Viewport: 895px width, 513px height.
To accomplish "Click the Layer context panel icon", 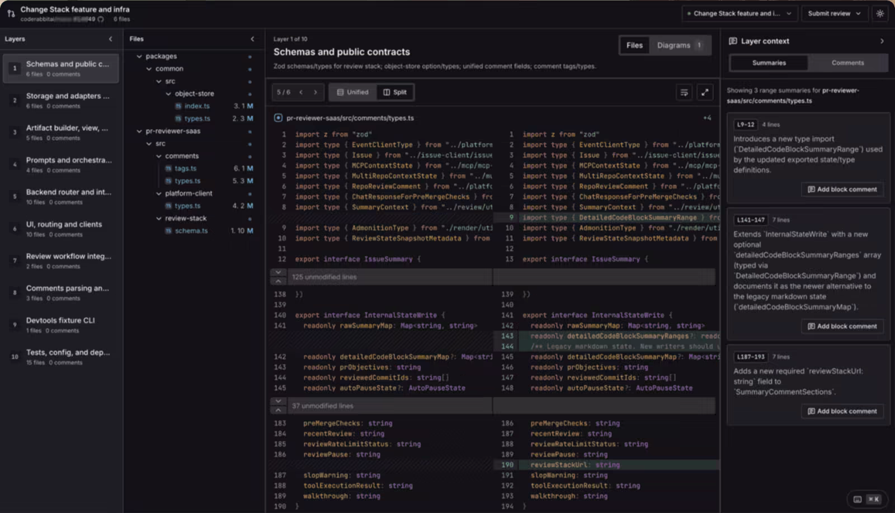I will 733,41.
